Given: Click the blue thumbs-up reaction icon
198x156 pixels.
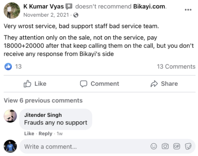Looking at the screenshot, I should click(x=8, y=66).
